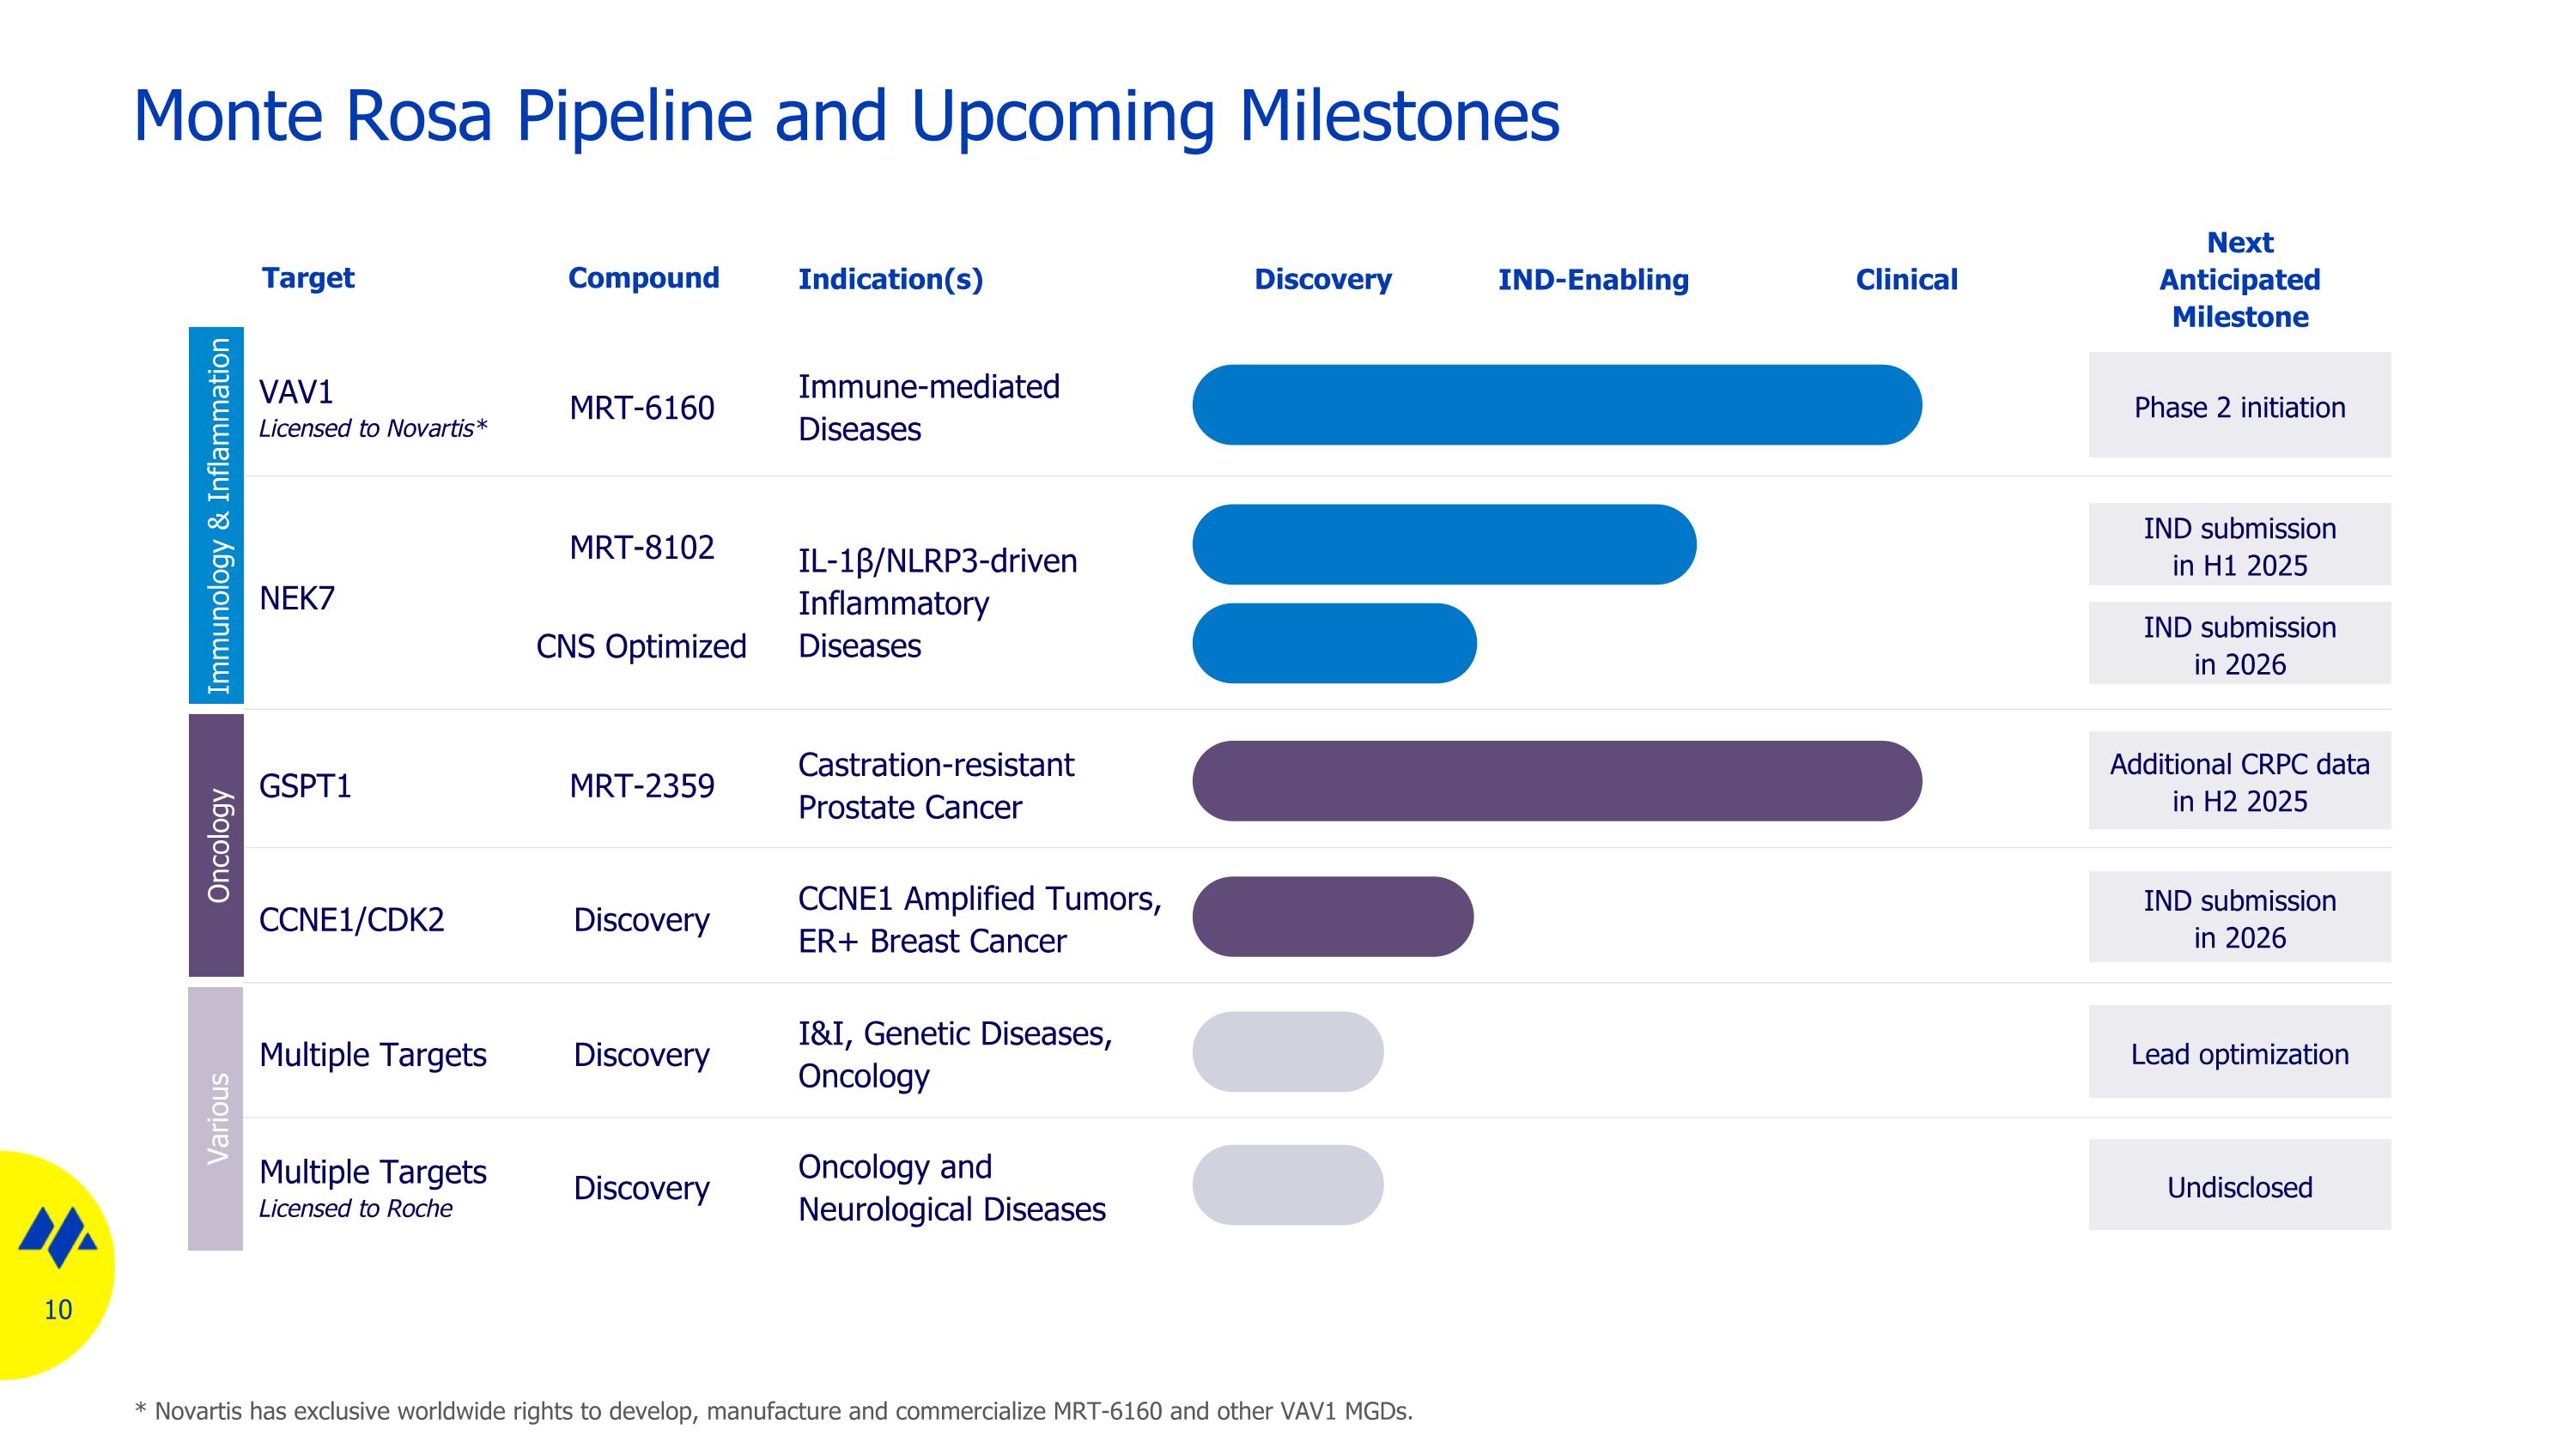
Task: Click the Lead optimization milestone box
Action: tap(2239, 1053)
